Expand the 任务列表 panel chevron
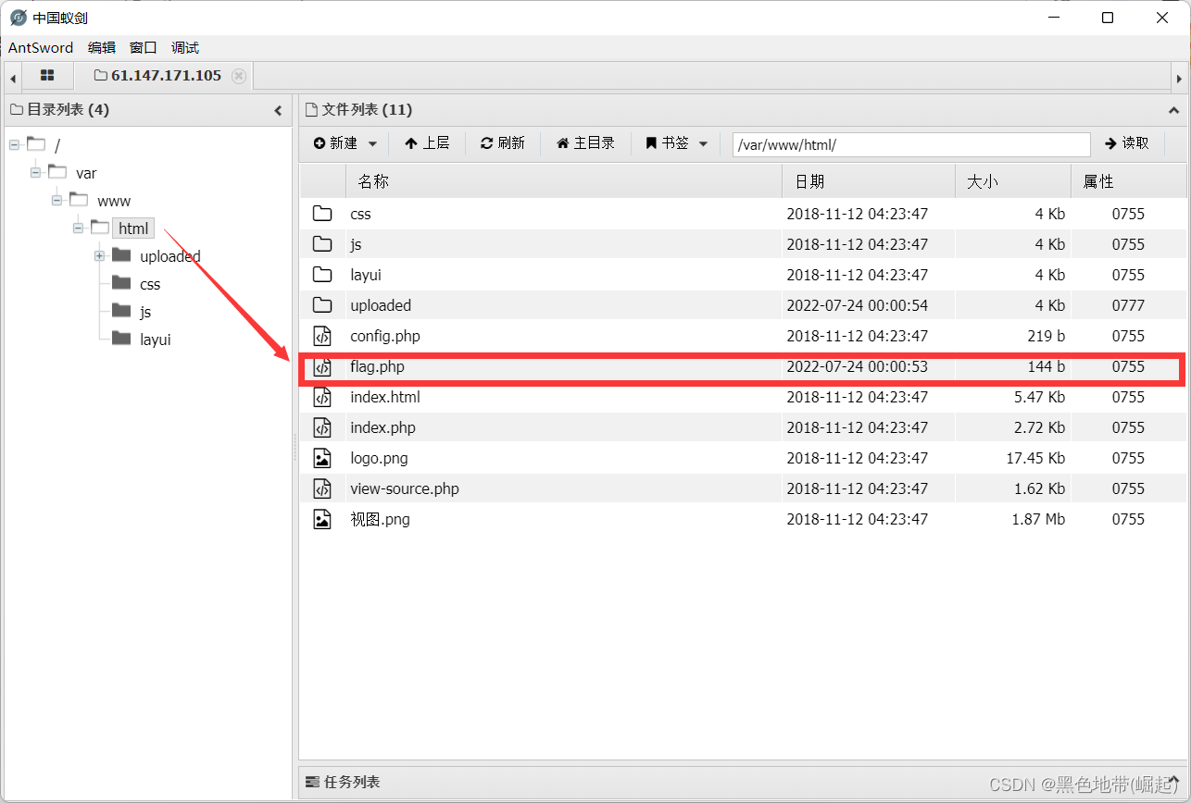 pyautogui.click(x=1174, y=782)
